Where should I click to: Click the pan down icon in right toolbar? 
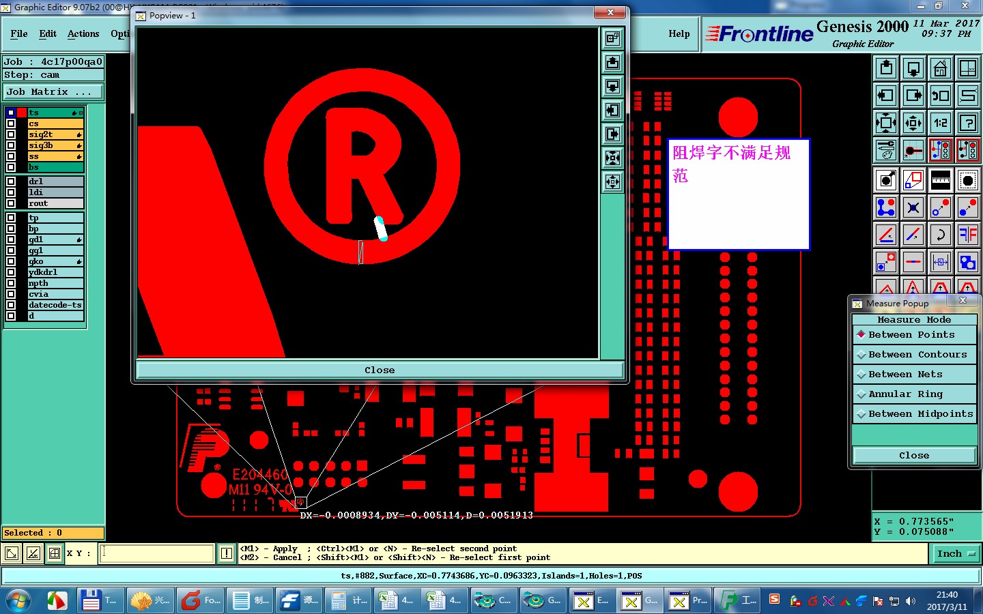[913, 68]
